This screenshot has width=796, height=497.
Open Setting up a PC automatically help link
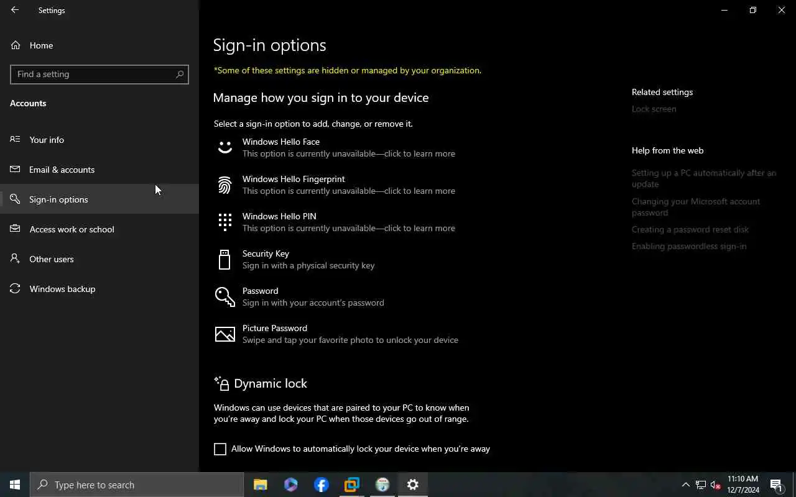click(704, 178)
